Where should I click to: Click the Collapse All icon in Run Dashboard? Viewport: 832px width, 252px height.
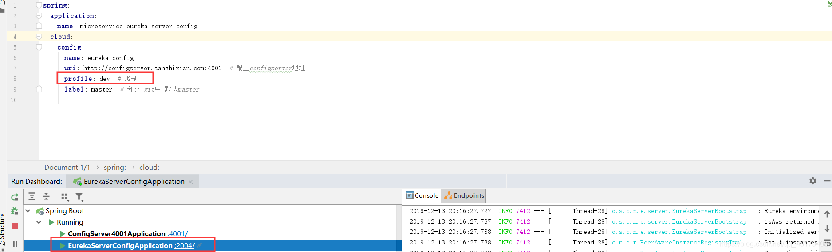pyautogui.click(x=46, y=197)
